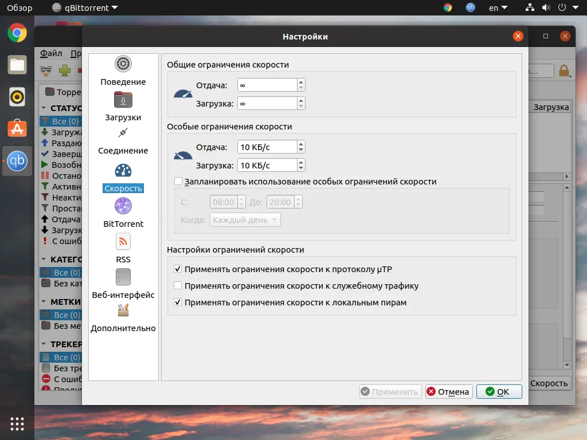Viewport: 587px width, 440px height.
Task: Click the Обзор activities button
Action: tap(19, 8)
